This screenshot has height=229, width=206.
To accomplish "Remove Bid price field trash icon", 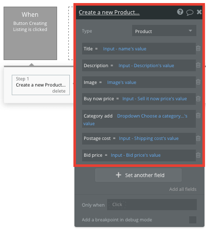I will click(x=198, y=155).
